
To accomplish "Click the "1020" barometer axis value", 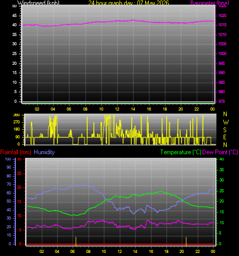I will pyautogui.click(x=222, y=15).
